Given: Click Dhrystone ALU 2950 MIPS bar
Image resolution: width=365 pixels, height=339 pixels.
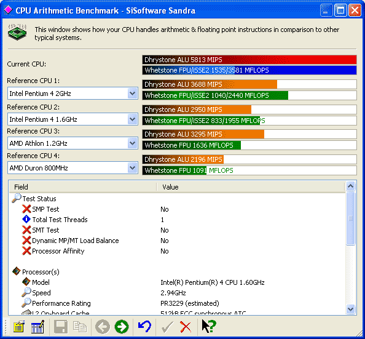Looking at the screenshot, I should pos(249,110).
